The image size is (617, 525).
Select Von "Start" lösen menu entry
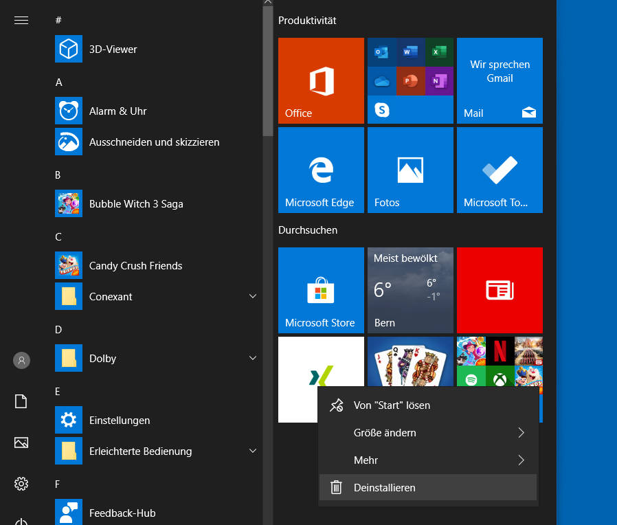[428, 405]
